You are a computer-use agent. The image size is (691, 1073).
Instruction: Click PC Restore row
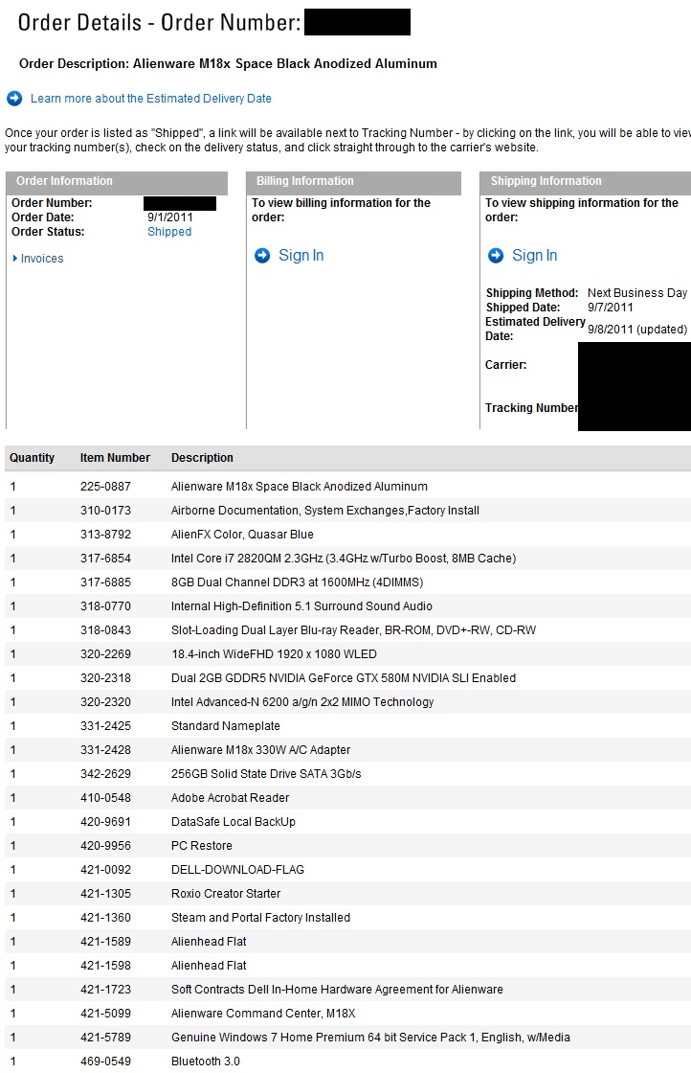click(x=347, y=846)
